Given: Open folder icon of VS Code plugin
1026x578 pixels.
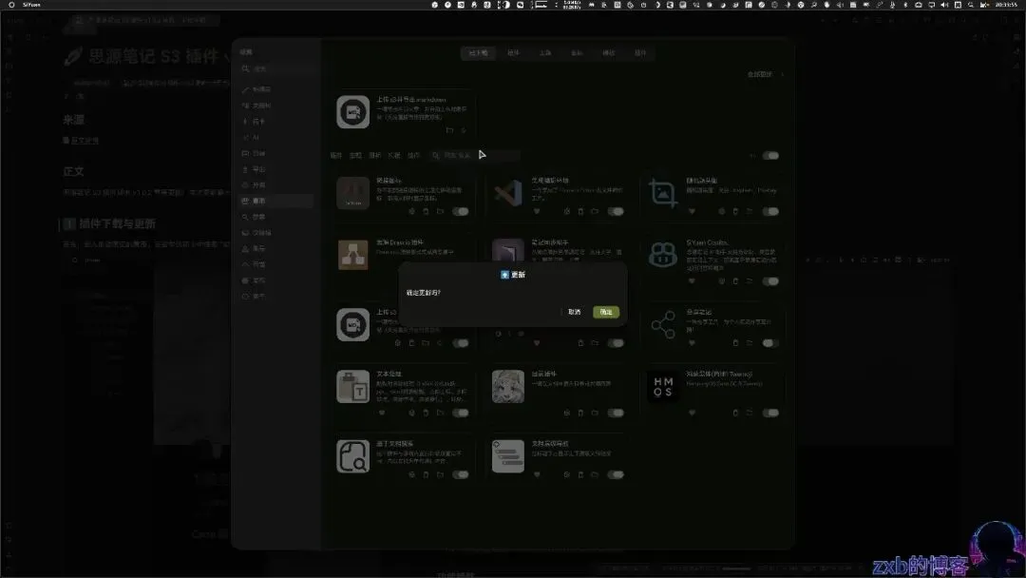Looking at the screenshot, I should (595, 211).
